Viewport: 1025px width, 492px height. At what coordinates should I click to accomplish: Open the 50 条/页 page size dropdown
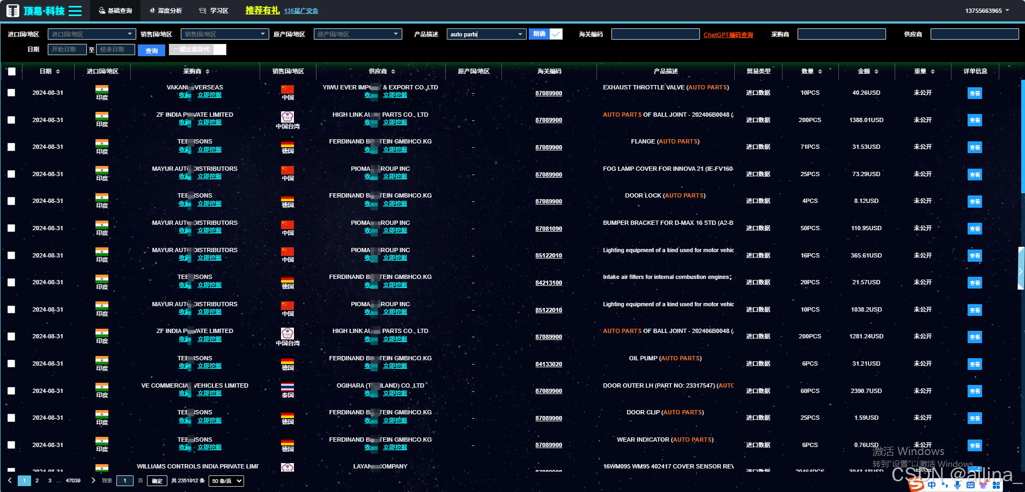click(x=226, y=481)
